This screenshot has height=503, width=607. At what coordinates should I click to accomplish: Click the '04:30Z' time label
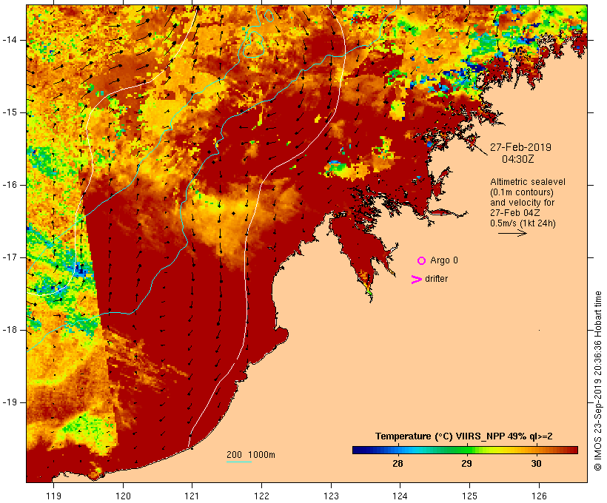[518, 159]
